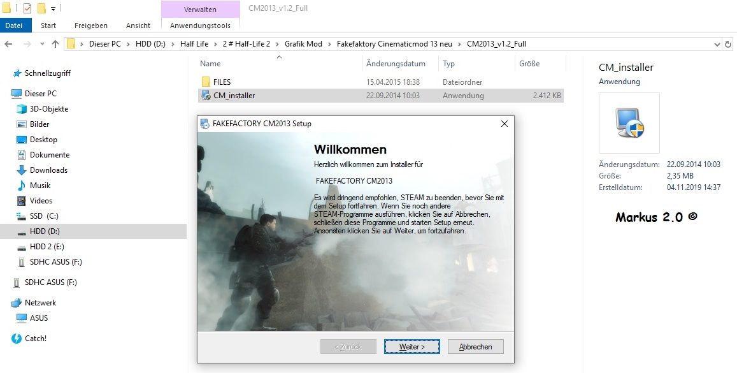Screen dimensions: 737x373
Task: Open ASUS computer under Netzwerk
Action: click(39, 318)
